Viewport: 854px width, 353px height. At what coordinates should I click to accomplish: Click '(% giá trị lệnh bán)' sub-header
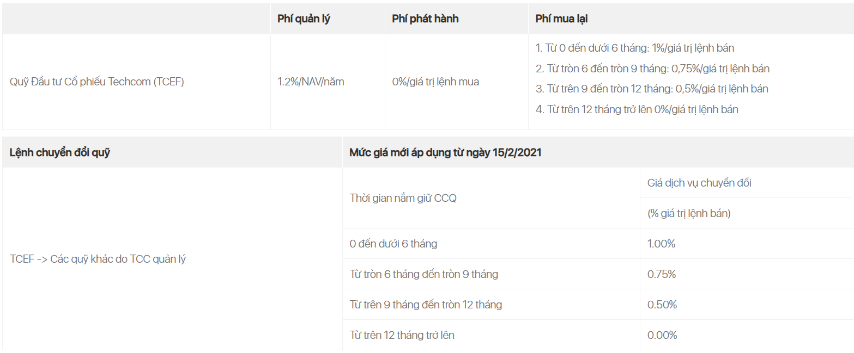[689, 213]
